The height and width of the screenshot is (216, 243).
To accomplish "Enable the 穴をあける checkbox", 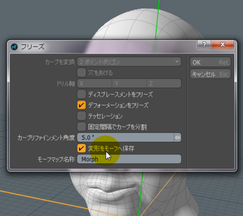I will tap(81, 72).
